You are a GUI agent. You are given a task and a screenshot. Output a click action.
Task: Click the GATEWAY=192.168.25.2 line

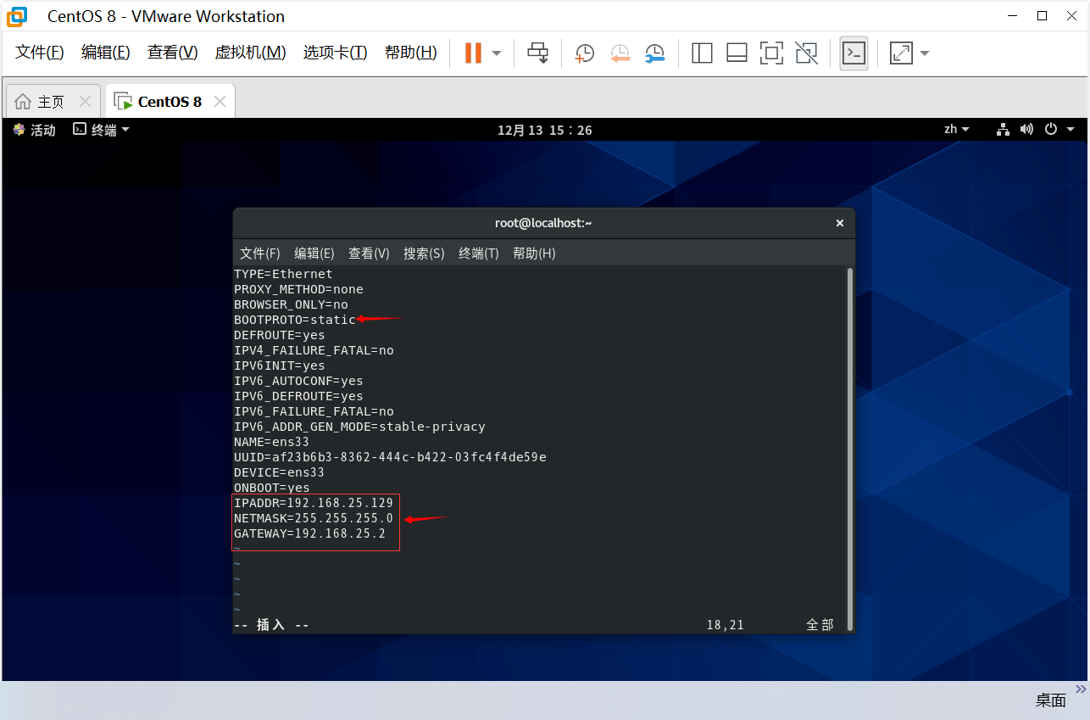[310, 533]
